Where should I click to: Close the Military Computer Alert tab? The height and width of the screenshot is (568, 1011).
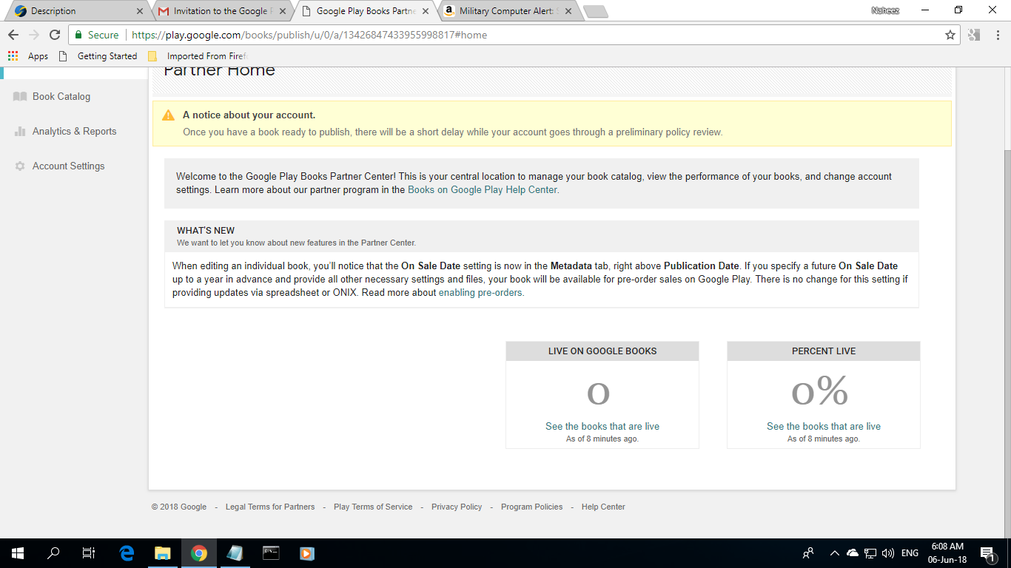[568, 11]
